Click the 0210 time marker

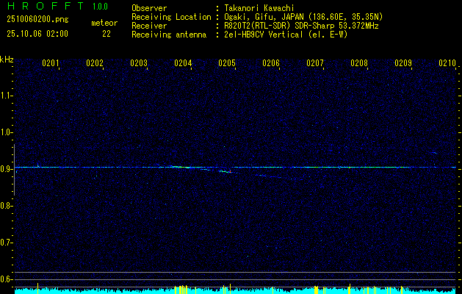pyautogui.click(x=447, y=63)
